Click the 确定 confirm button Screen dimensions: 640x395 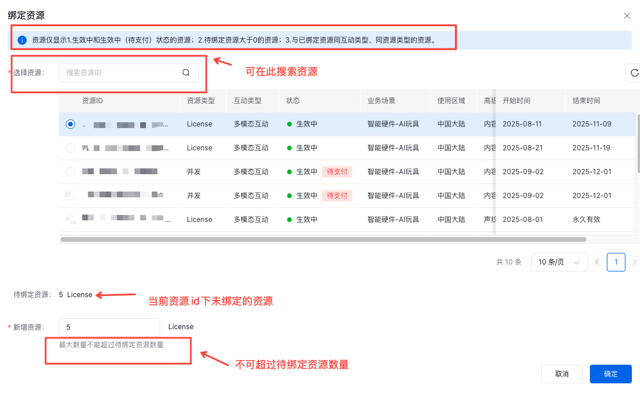610,374
